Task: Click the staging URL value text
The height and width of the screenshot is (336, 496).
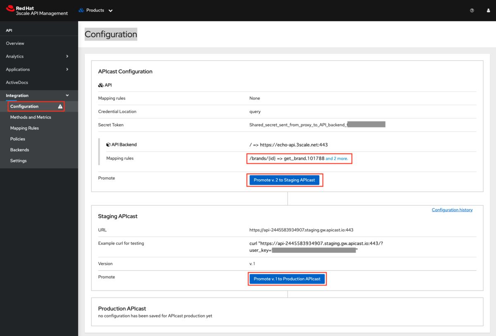Action: (301, 230)
